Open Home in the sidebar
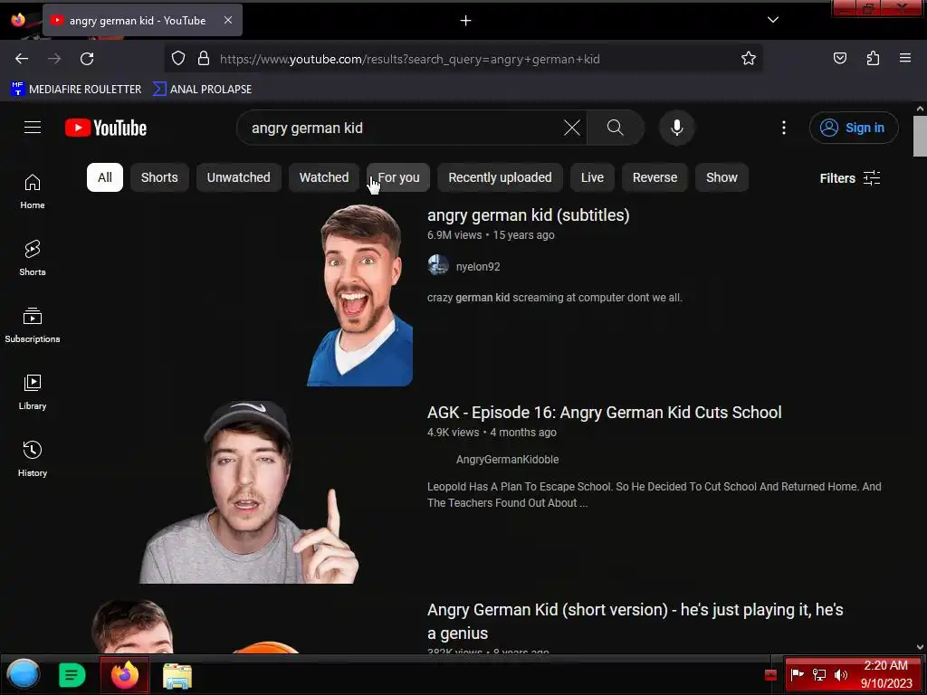Screen dimensions: 927x695 click(33, 192)
